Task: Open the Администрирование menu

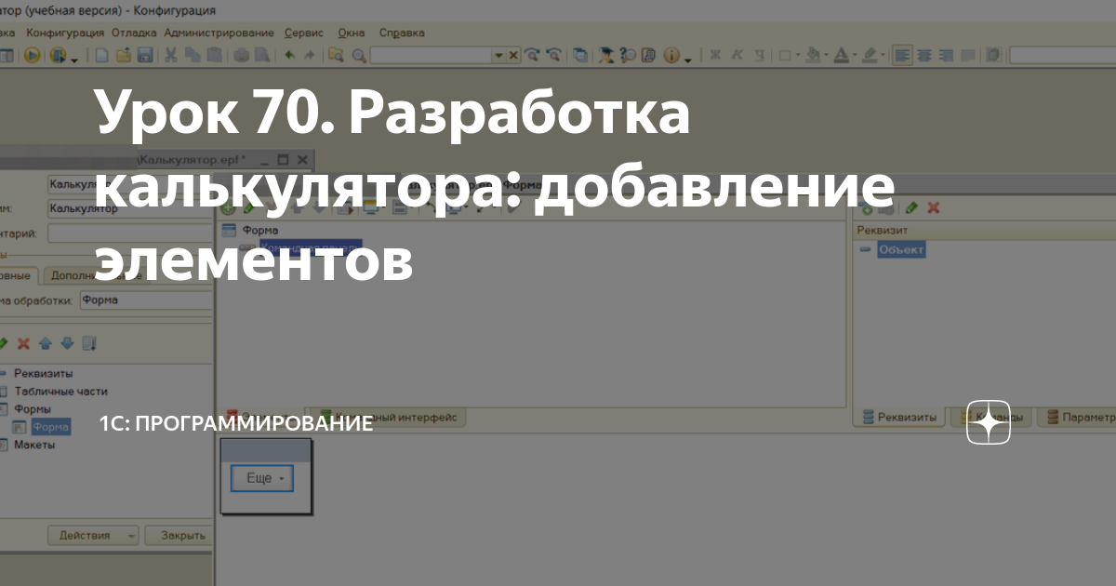Action: click(x=219, y=33)
